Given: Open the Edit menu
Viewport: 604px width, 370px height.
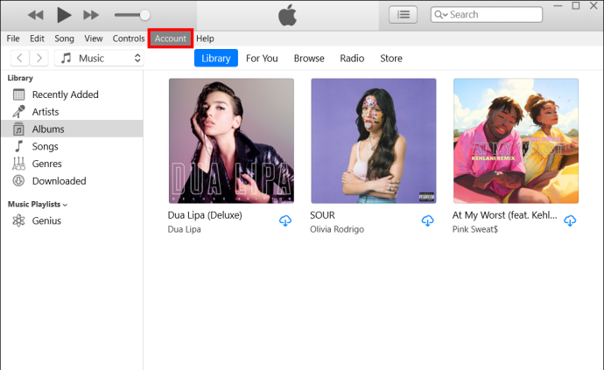Looking at the screenshot, I should coord(37,38).
